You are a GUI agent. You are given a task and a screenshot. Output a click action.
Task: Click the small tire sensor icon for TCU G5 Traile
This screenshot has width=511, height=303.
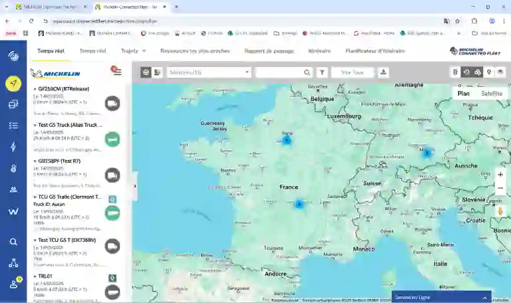112,199
